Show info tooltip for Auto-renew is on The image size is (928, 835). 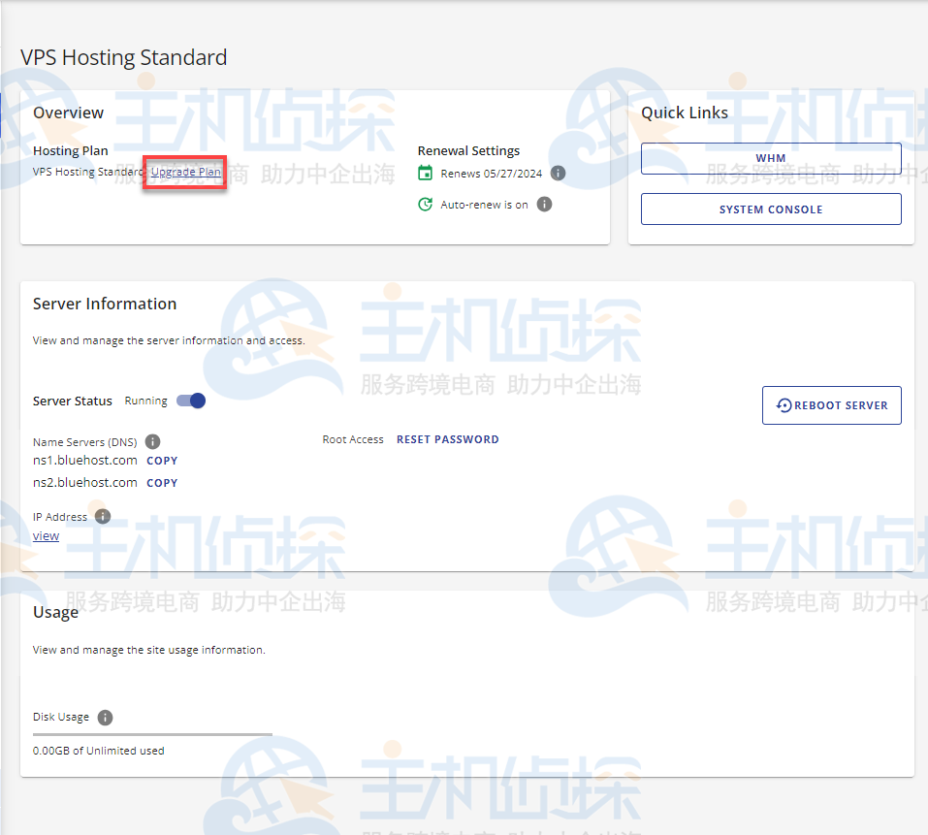click(544, 205)
